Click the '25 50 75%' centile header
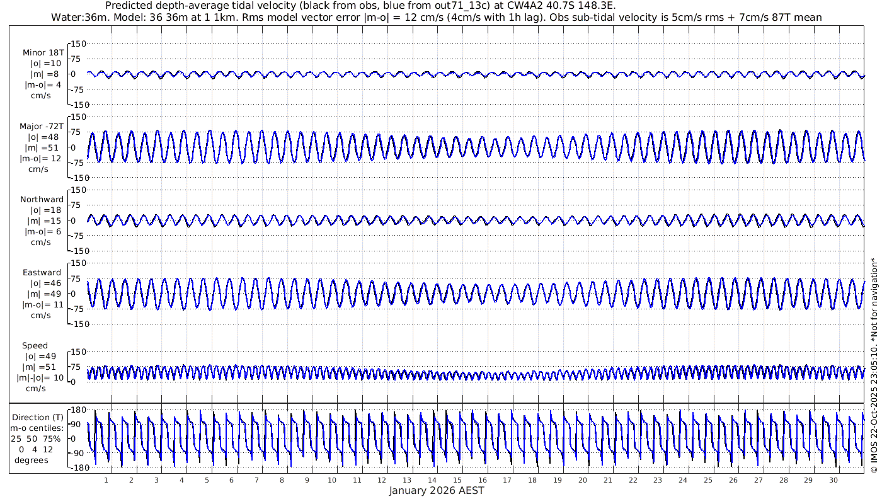Viewport: 882px width, 504px height. point(35,438)
